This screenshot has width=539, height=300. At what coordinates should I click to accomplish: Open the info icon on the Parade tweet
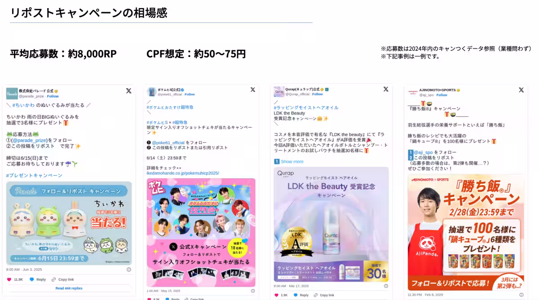[x=129, y=269]
